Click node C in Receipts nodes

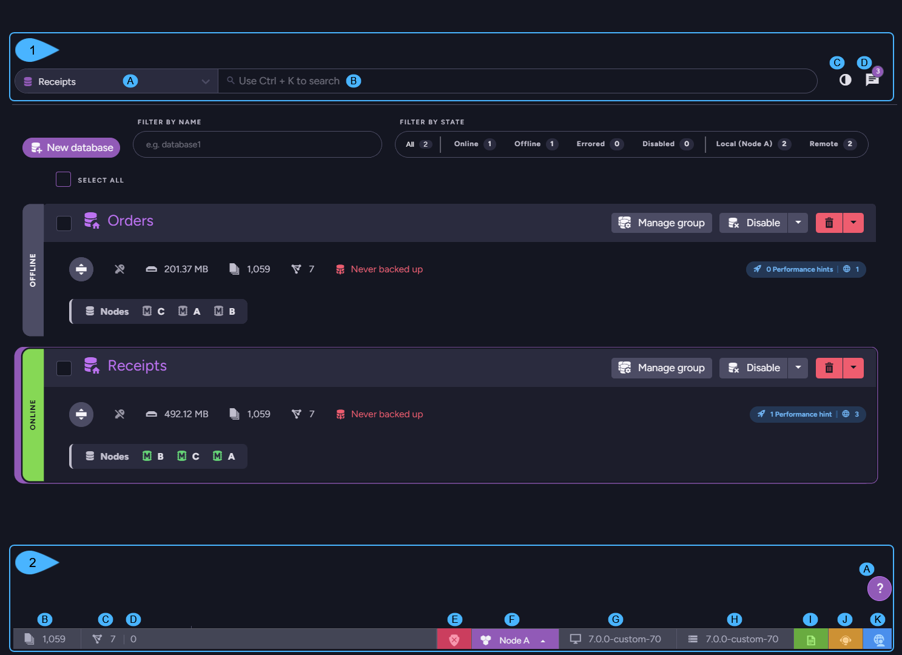[x=188, y=456]
